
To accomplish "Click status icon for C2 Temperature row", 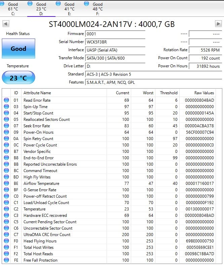I will (6, 209).
